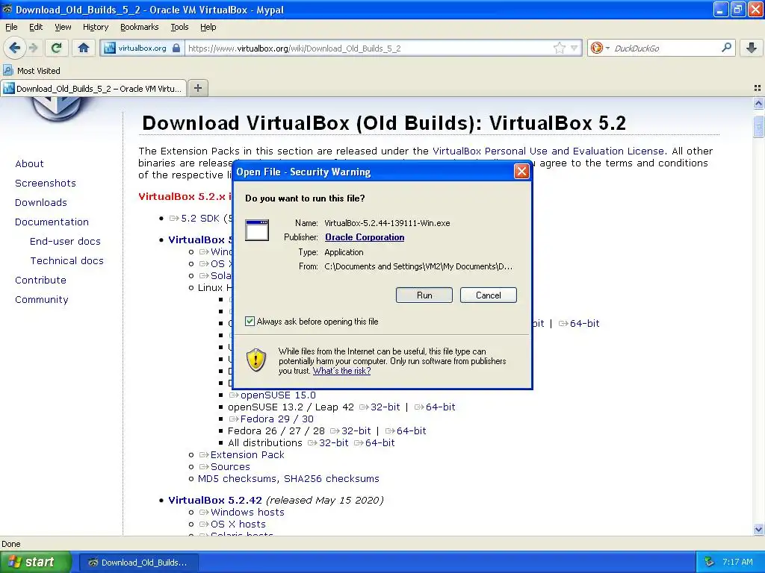Open the Help menu
This screenshot has height=573, width=765.
208,27
